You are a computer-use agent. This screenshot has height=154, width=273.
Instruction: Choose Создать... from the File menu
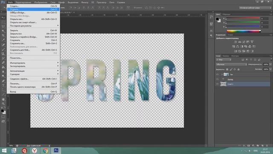coord(33,6)
